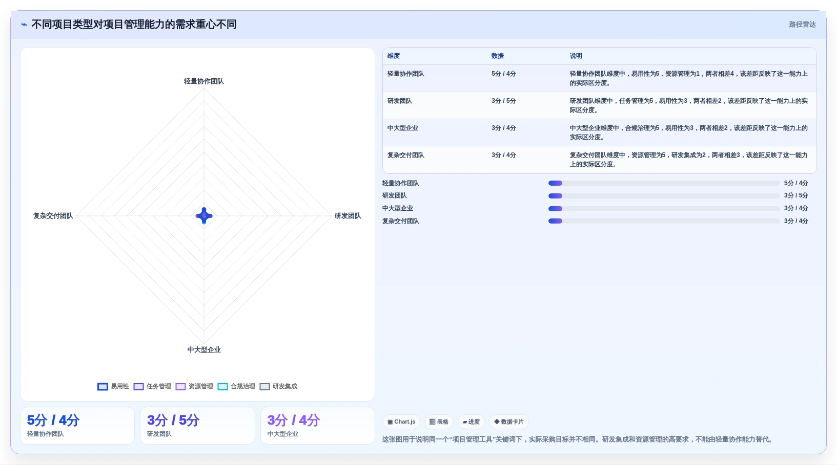
Task: Toggle the 任务管理 legend swatch
Action: pos(138,387)
